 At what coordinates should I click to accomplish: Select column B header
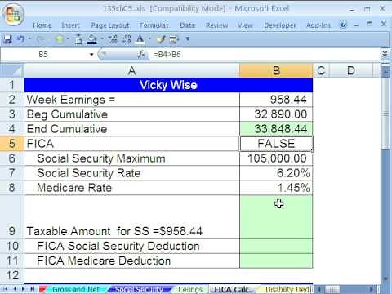[276, 71]
